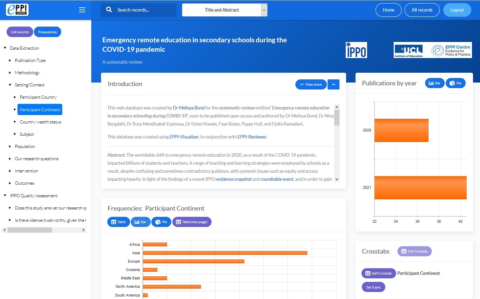Open the roundtable event link
Viewport: 480px width, 299px height.
[x=277, y=179]
